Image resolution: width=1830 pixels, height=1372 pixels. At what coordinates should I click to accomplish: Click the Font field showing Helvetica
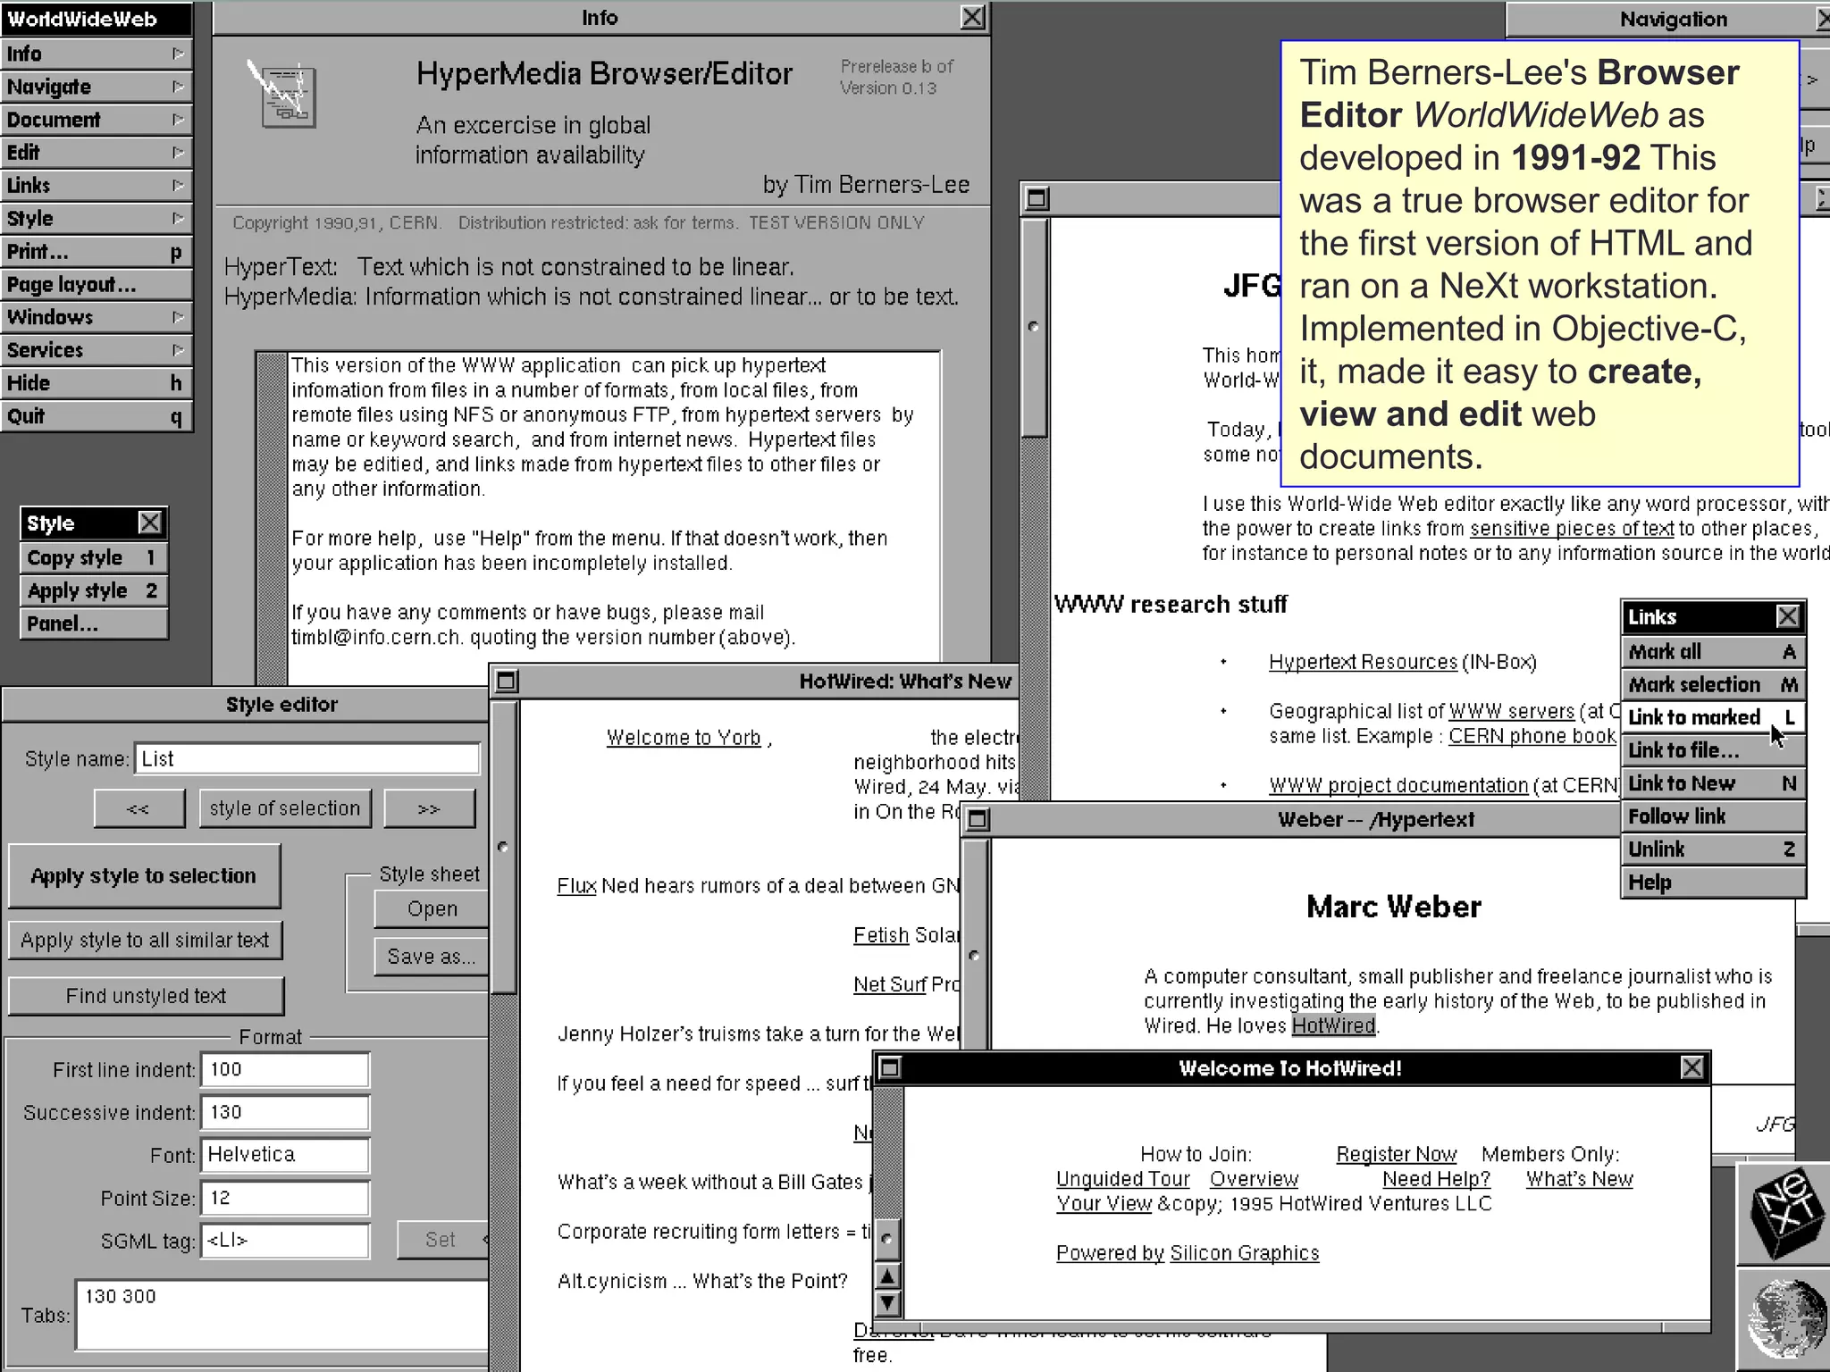[x=285, y=1155]
